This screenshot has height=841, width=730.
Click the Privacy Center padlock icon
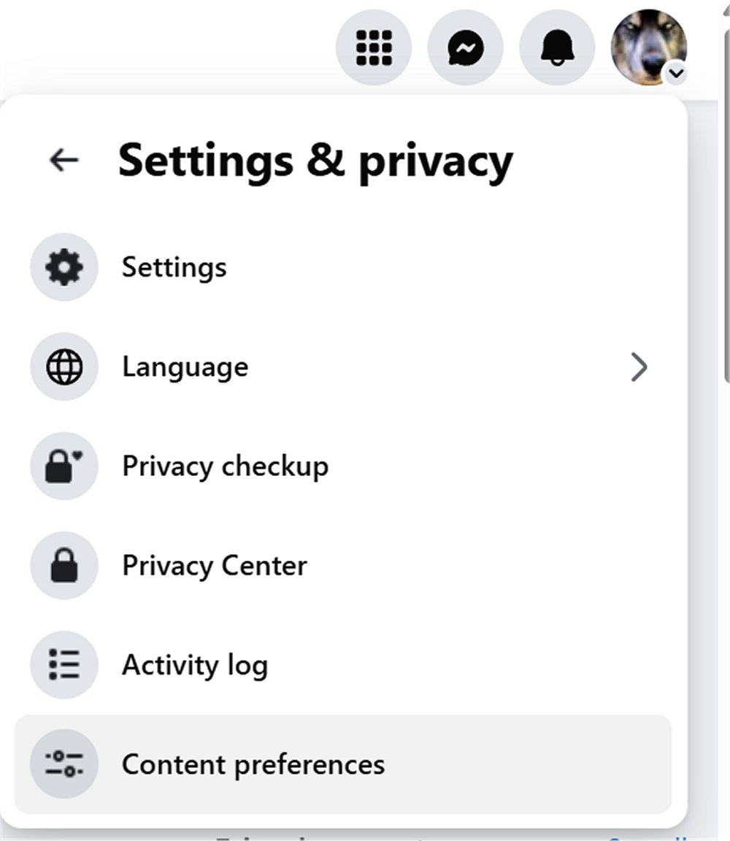[x=64, y=566]
